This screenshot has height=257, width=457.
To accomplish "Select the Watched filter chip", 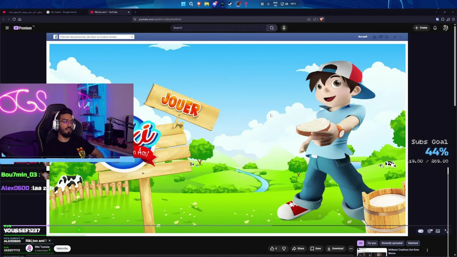I will (413, 243).
